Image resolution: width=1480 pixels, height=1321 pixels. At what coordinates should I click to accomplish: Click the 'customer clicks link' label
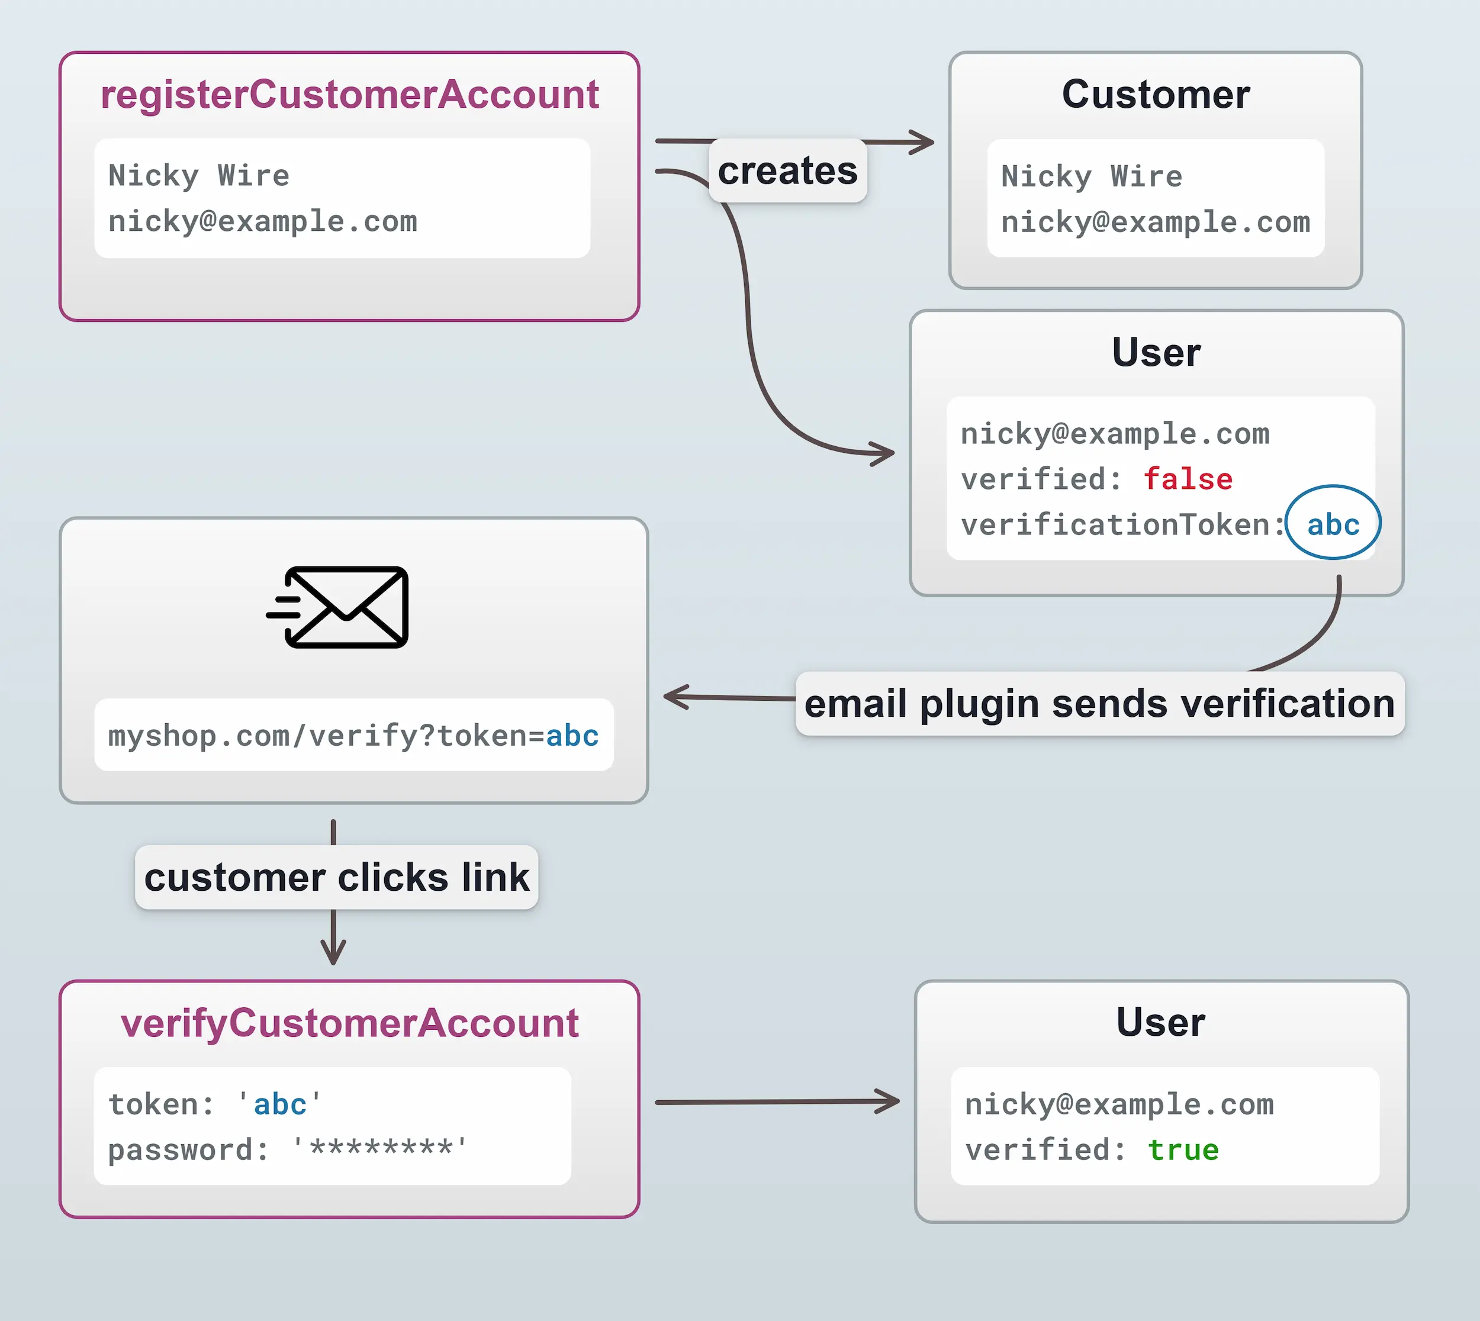[337, 877]
